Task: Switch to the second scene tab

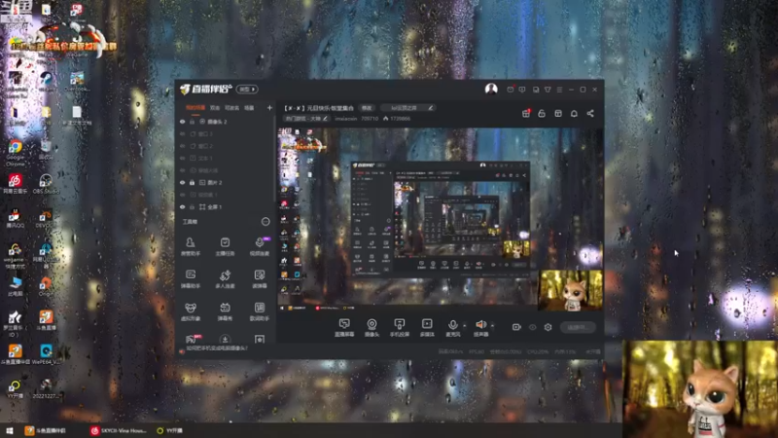Action: [215, 108]
